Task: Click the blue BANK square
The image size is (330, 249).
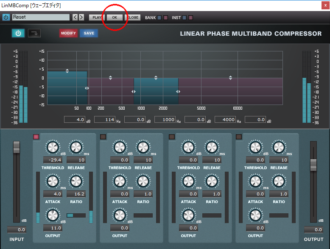Action: pos(159,18)
